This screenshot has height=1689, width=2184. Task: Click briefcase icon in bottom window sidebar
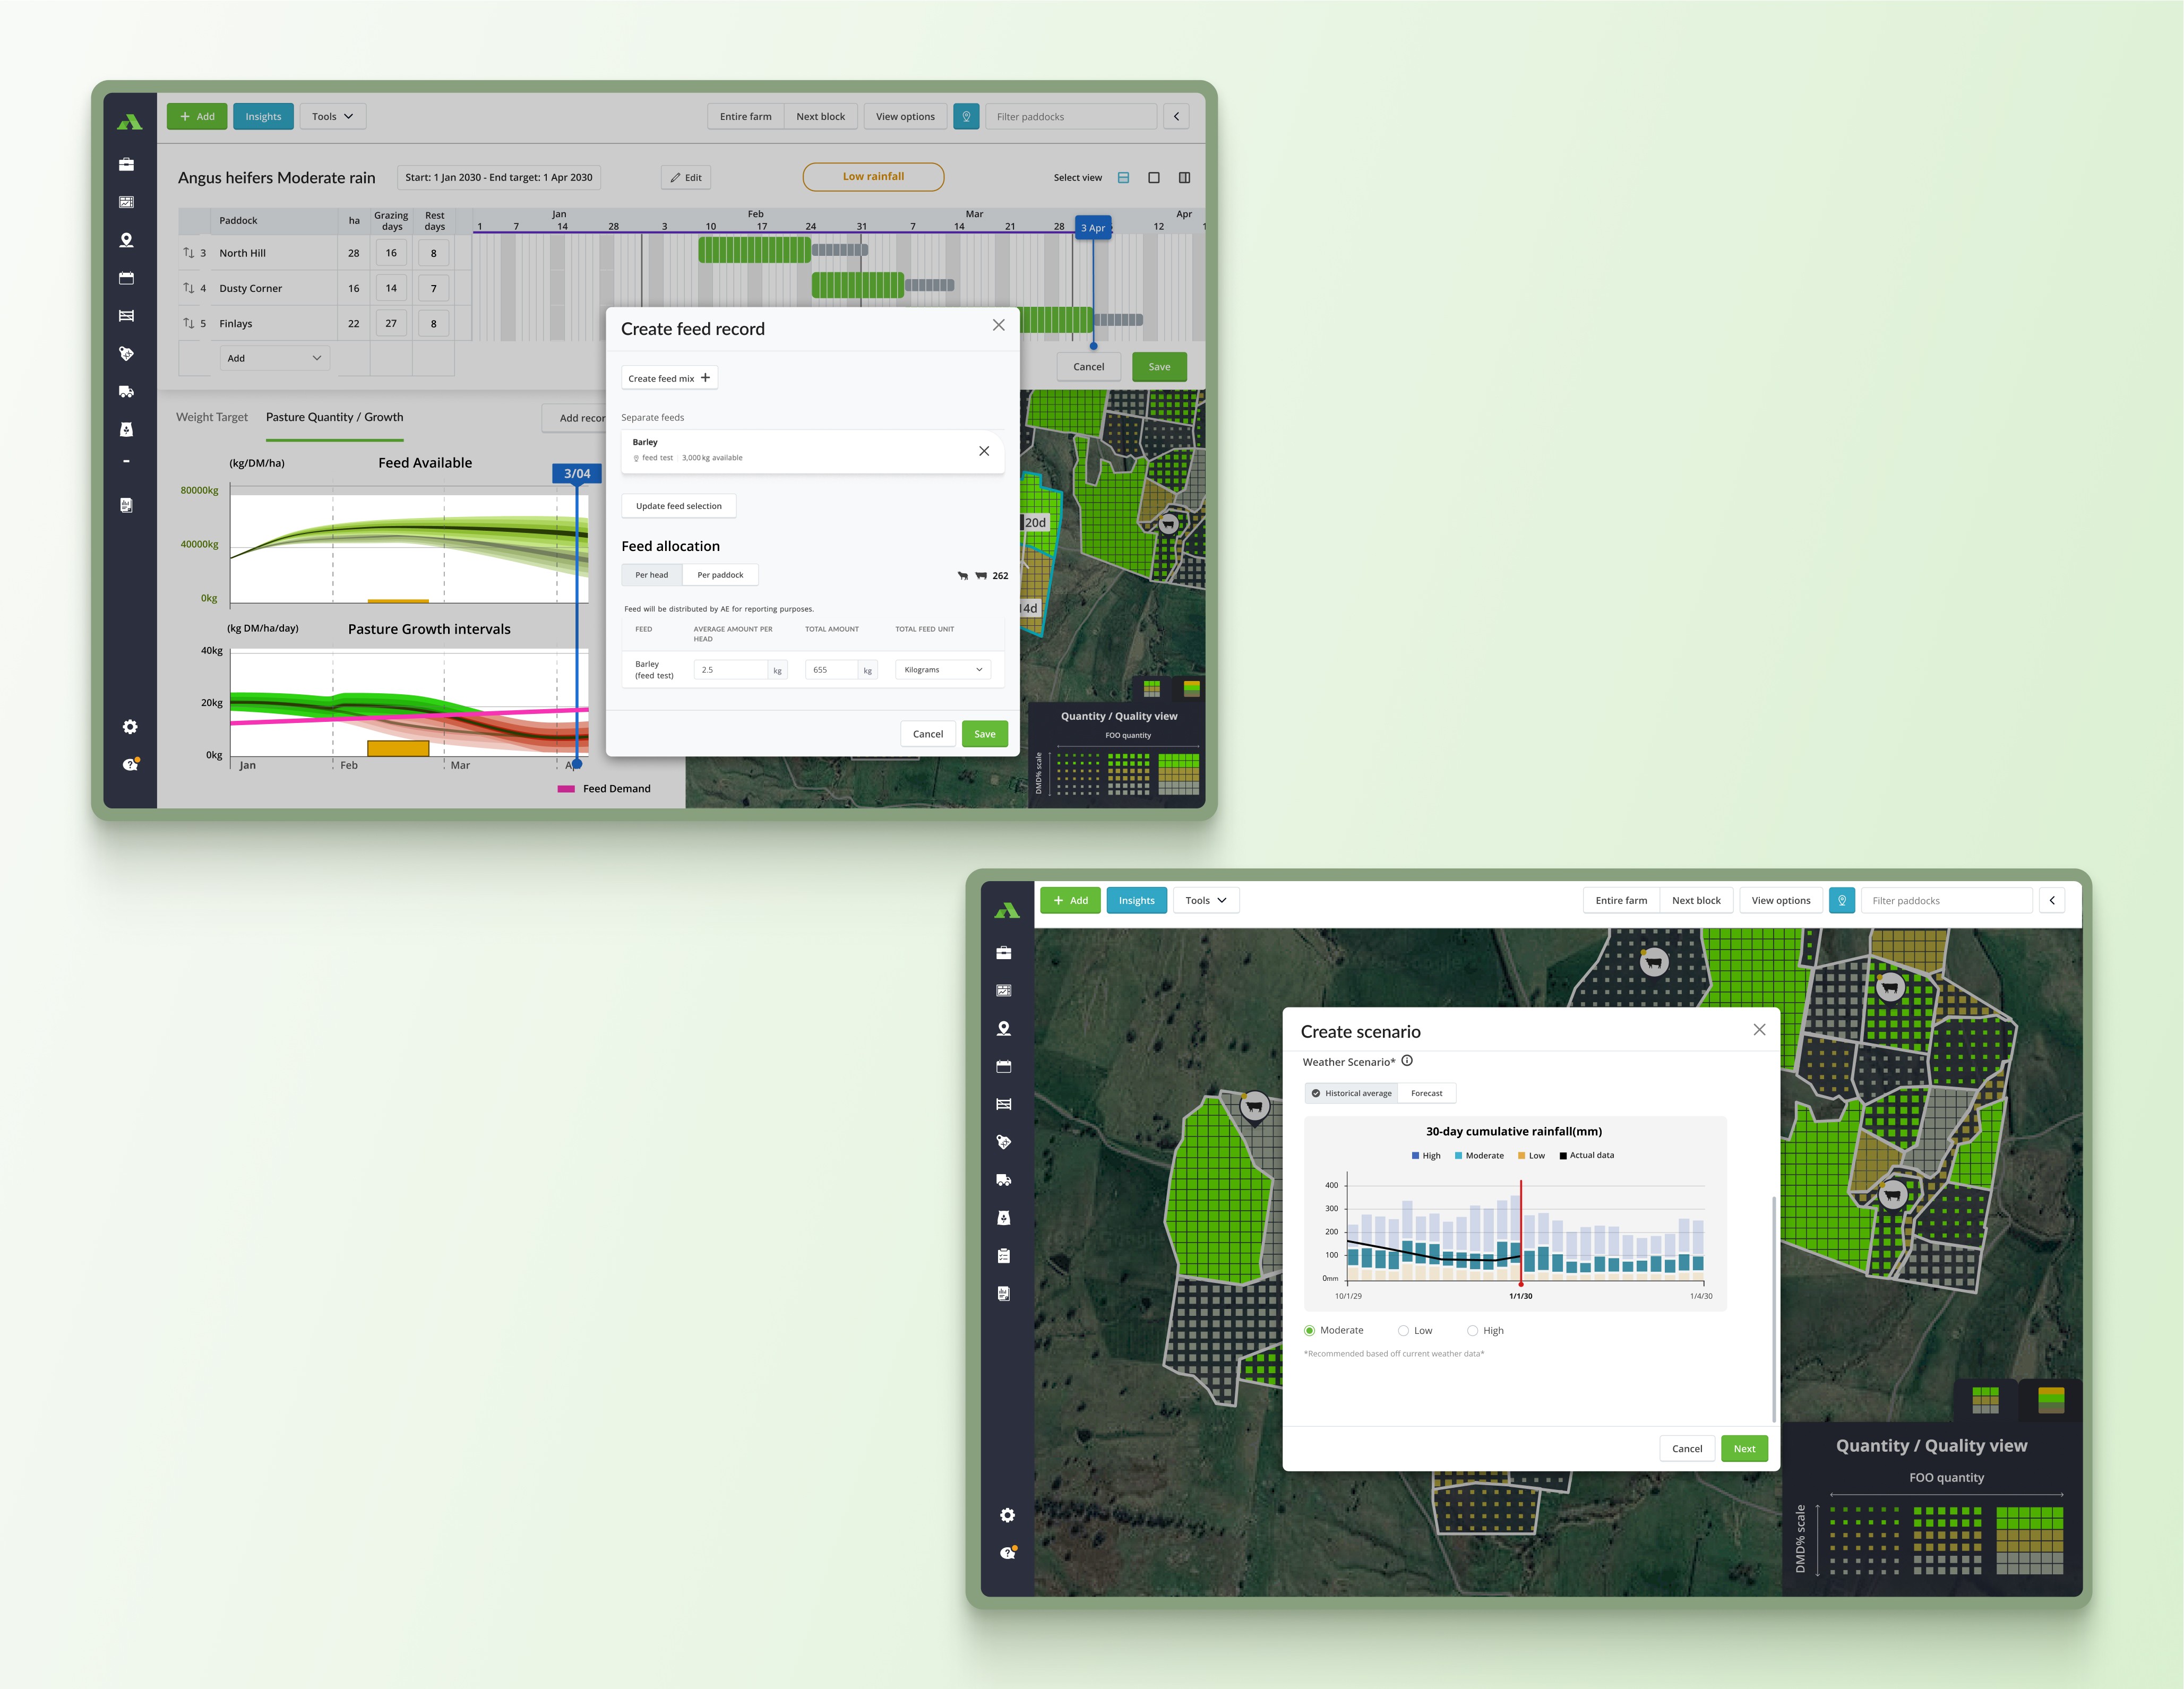1003,953
